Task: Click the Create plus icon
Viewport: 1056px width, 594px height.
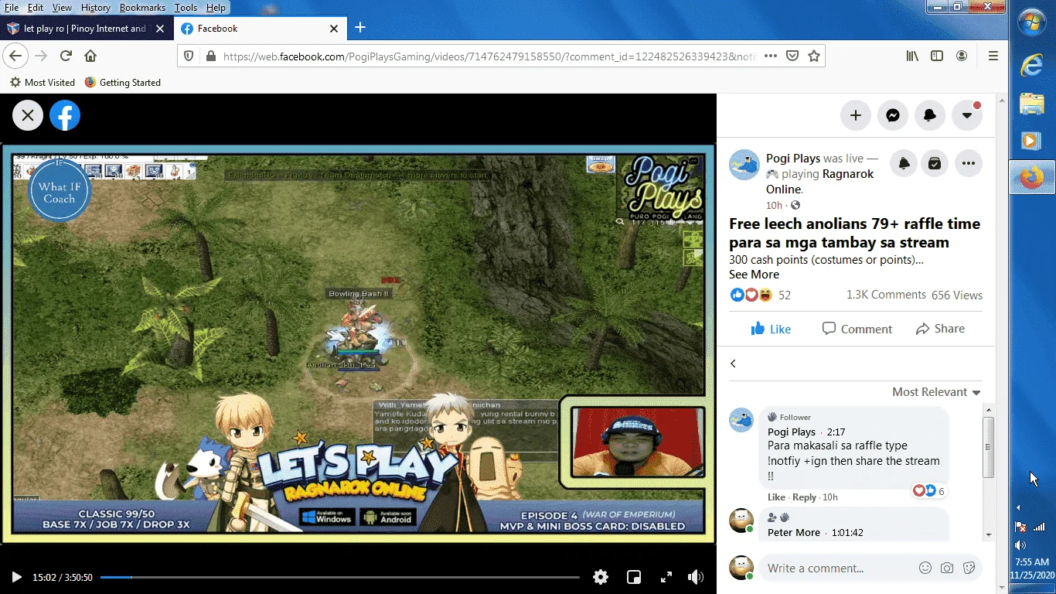Action: [x=856, y=115]
